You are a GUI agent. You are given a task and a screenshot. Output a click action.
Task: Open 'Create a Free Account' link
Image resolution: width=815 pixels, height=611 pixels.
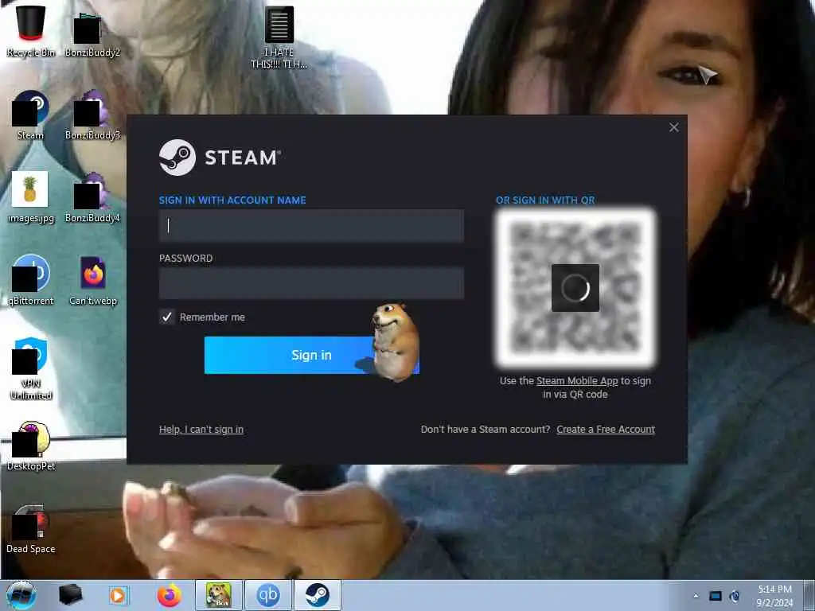tap(606, 429)
